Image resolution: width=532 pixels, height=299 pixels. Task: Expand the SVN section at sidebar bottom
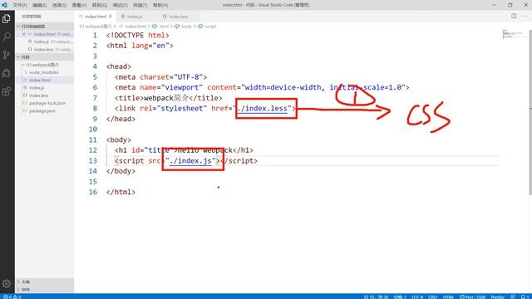tap(44, 290)
